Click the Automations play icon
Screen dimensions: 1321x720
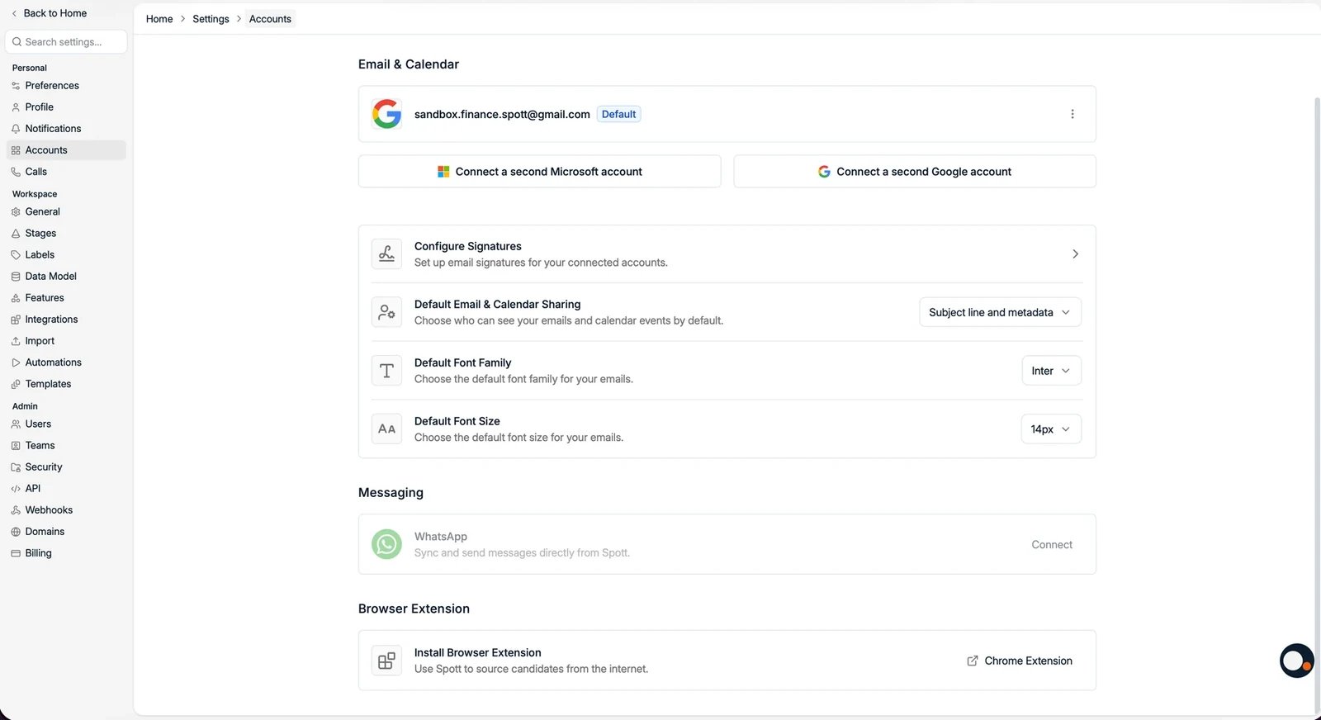point(16,362)
